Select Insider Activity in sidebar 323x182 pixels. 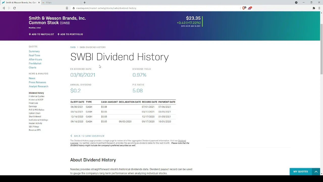(35, 123)
